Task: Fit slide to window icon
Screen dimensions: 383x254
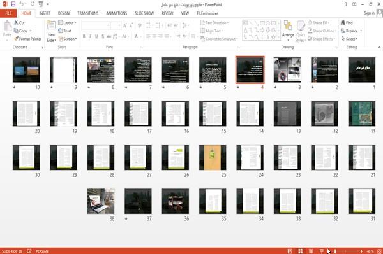Action: pos(379,251)
